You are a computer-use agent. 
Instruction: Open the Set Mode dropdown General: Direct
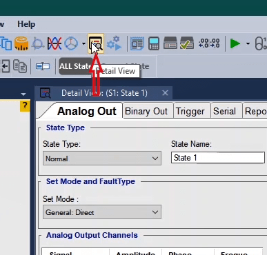tap(102, 212)
